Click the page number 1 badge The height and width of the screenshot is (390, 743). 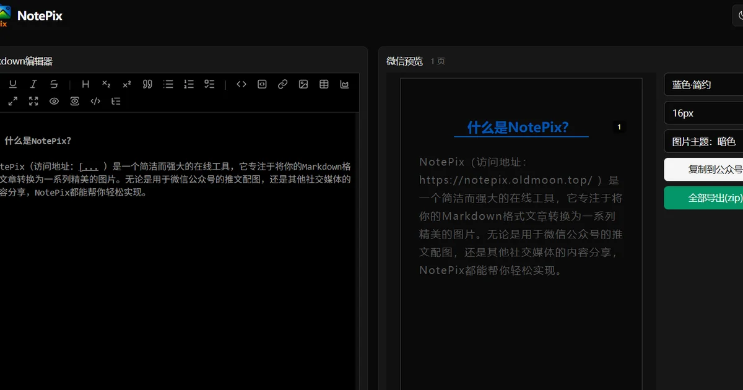pos(619,127)
